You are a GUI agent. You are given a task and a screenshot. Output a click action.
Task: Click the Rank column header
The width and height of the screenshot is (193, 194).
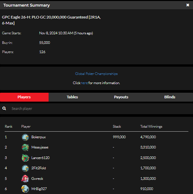9,126
